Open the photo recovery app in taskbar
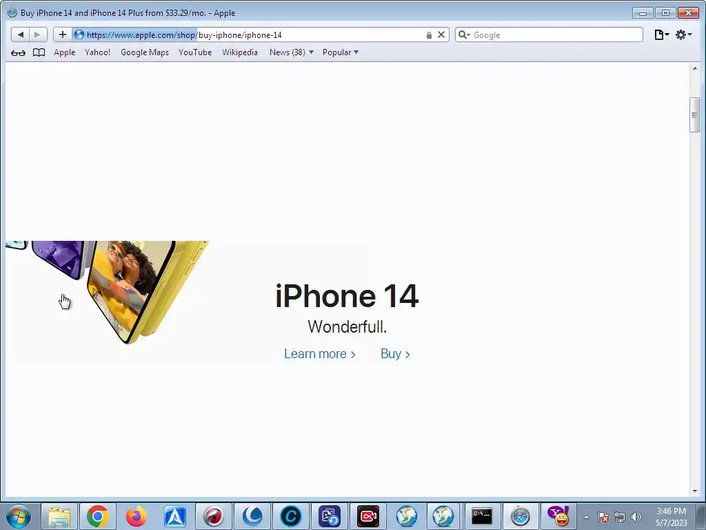This screenshot has height=530, width=706. [x=330, y=516]
